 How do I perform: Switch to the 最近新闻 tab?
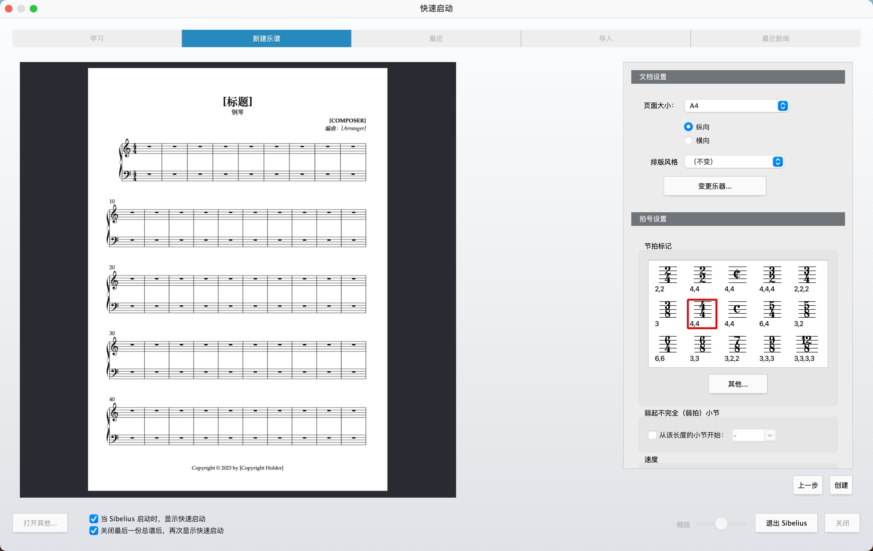775,38
